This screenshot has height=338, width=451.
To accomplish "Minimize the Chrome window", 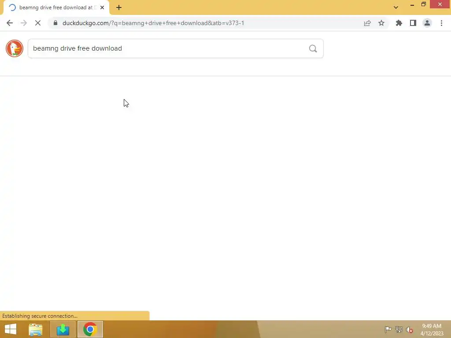I will 412,4.
